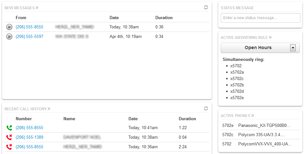Click the status message input field

[260, 18]
